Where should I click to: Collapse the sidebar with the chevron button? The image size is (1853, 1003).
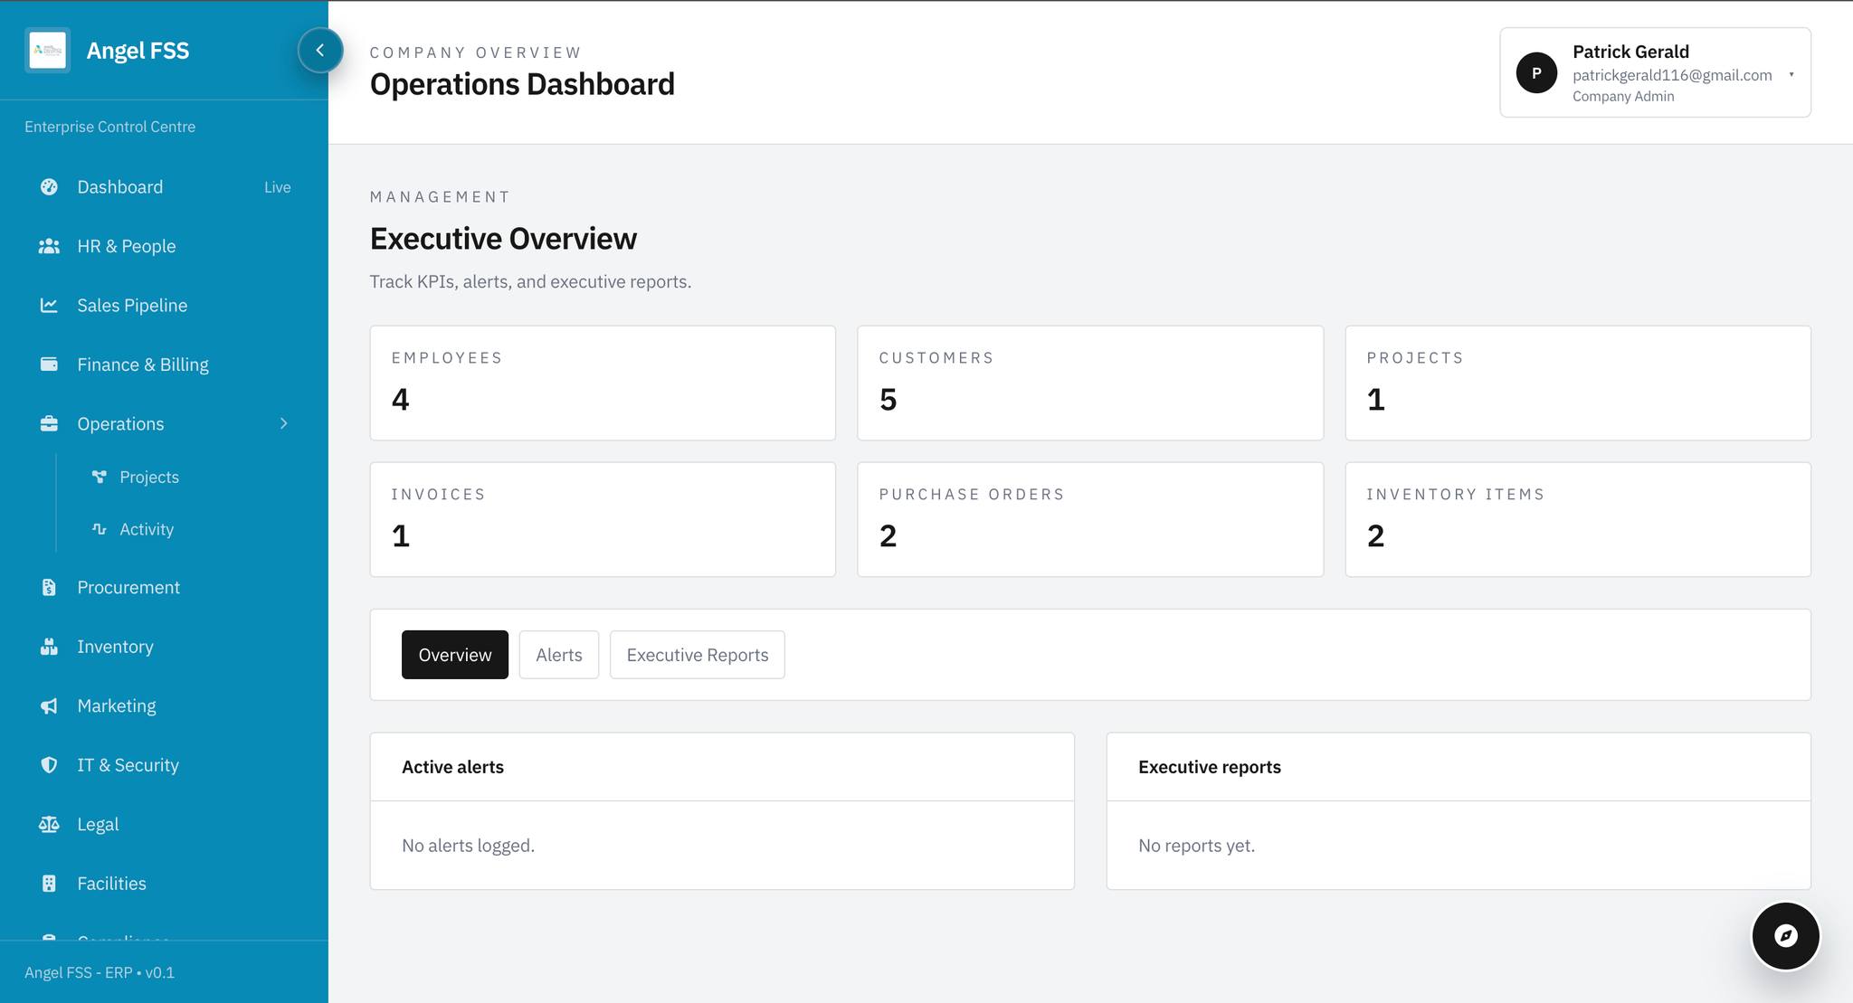click(x=320, y=51)
